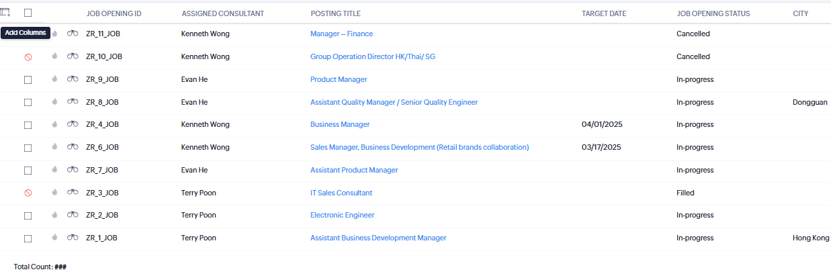Click the red blocked icon for ZR_10_JOB
This screenshot has height=280, width=831.
click(28, 57)
